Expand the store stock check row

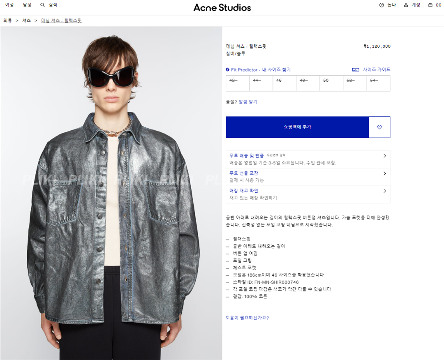coord(308,194)
